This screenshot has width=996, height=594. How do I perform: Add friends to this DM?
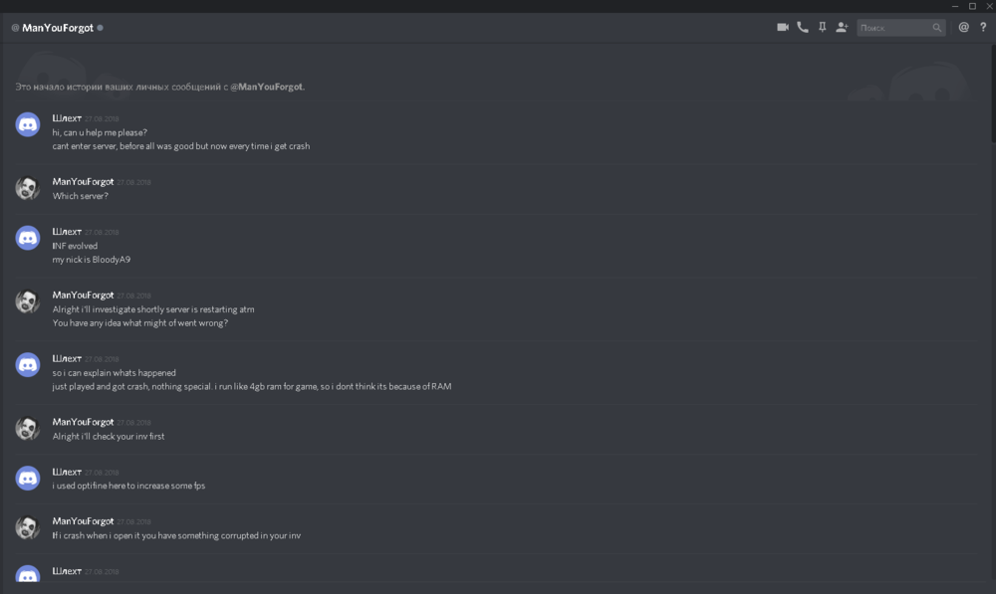click(x=842, y=28)
